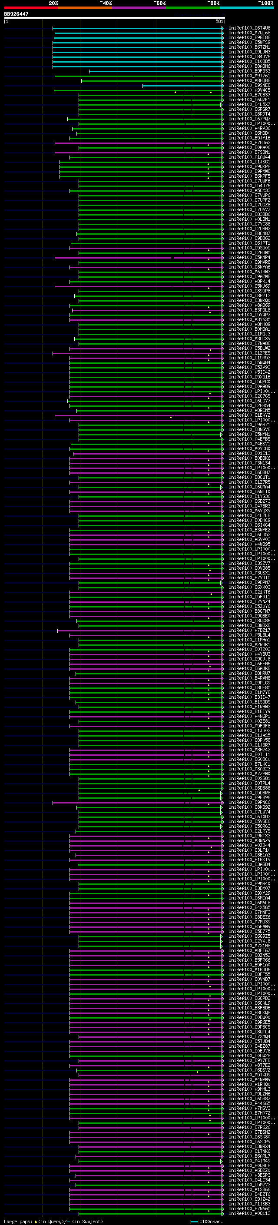This screenshot has width=278, height=1225.
Task: Select the UniRef100_C6Q7E1 label
Action: click(x=249, y=100)
